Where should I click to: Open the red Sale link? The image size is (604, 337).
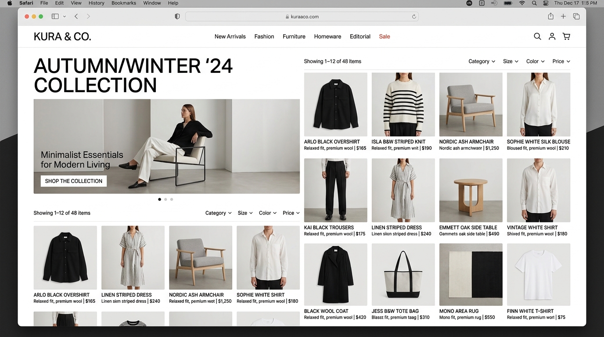[385, 36]
